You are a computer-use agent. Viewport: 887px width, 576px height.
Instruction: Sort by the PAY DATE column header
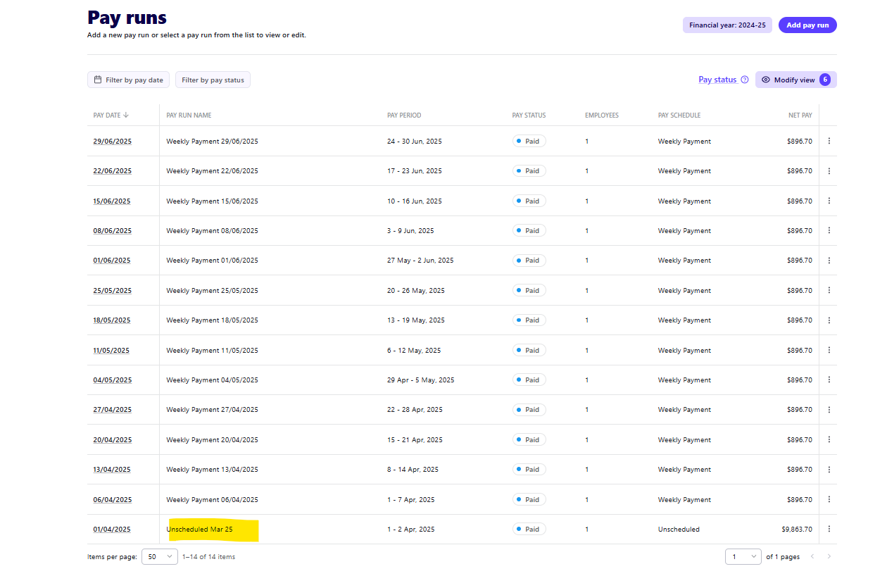[x=111, y=115]
